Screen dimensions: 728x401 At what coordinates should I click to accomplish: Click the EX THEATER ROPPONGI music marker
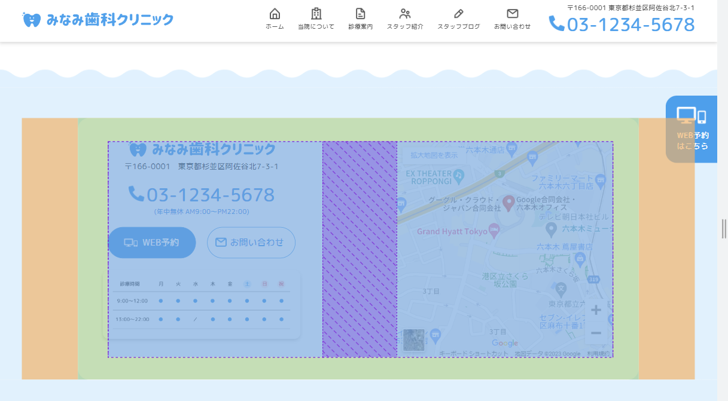pyautogui.click(x=458, y=176)
